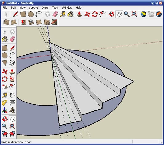
Task: Open the Camera menu
Action: (x=34, y=8)
